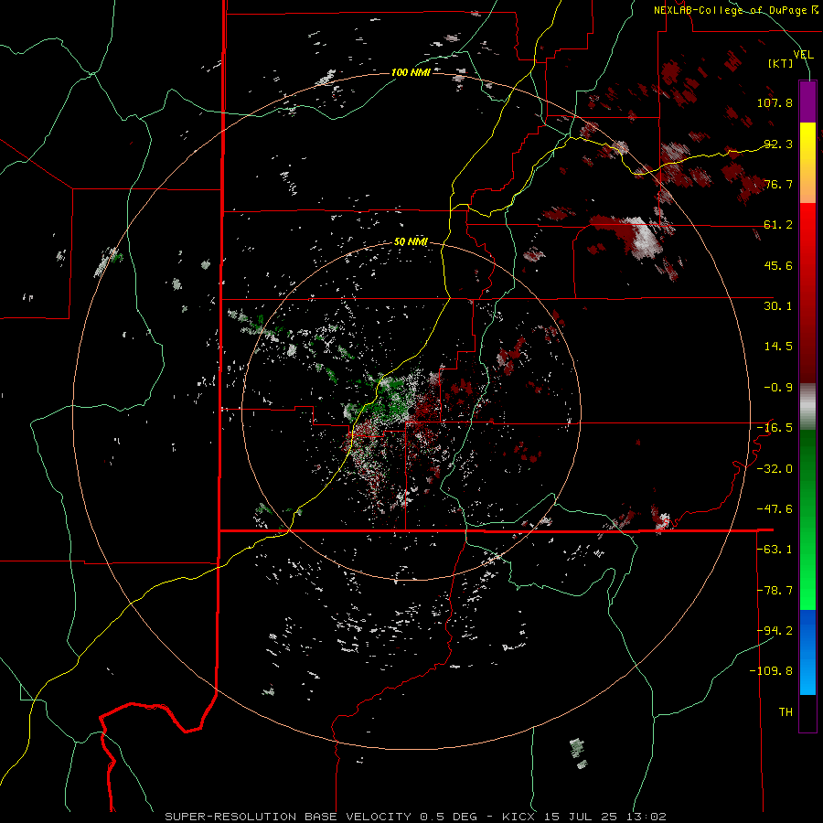Screen dimensions: 823x823
Task: Pick the black TH segment of the color bar
Action: tap(807, 714)
